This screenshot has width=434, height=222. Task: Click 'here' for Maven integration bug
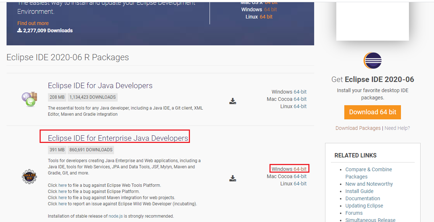(62, 198)
